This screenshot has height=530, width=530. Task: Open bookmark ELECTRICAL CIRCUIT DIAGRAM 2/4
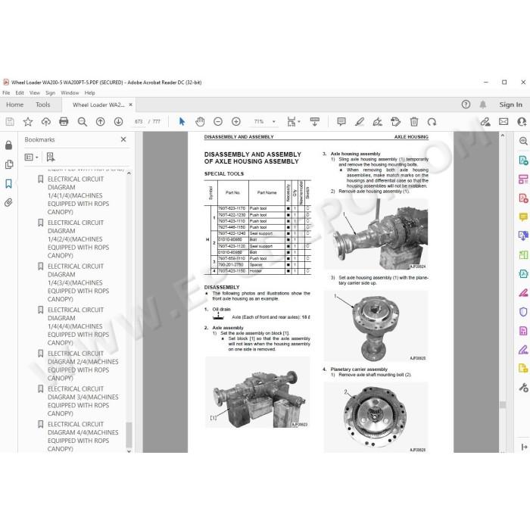(x=83, y=366)
